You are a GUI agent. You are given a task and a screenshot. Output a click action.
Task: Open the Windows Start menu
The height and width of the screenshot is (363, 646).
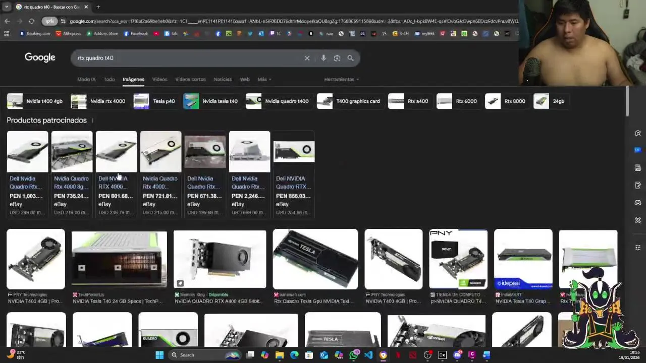pos(159,355)
